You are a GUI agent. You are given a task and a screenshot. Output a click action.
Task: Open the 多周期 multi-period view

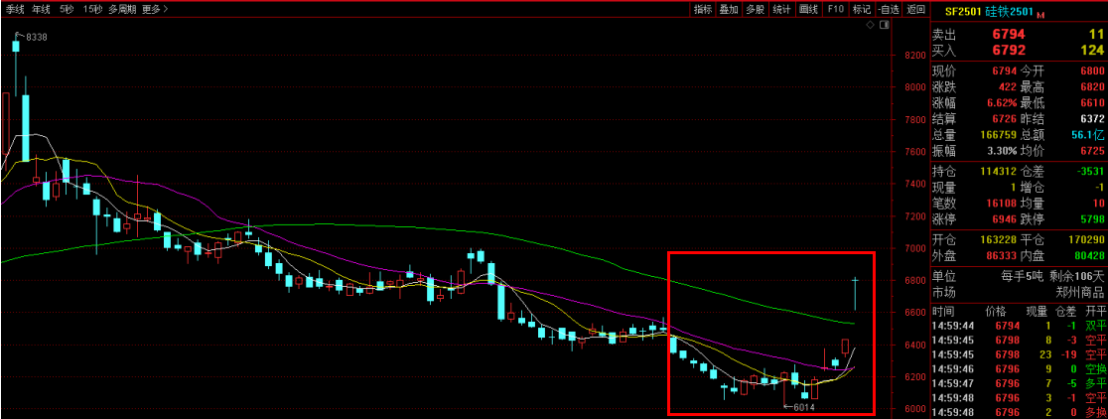(122, 9)
